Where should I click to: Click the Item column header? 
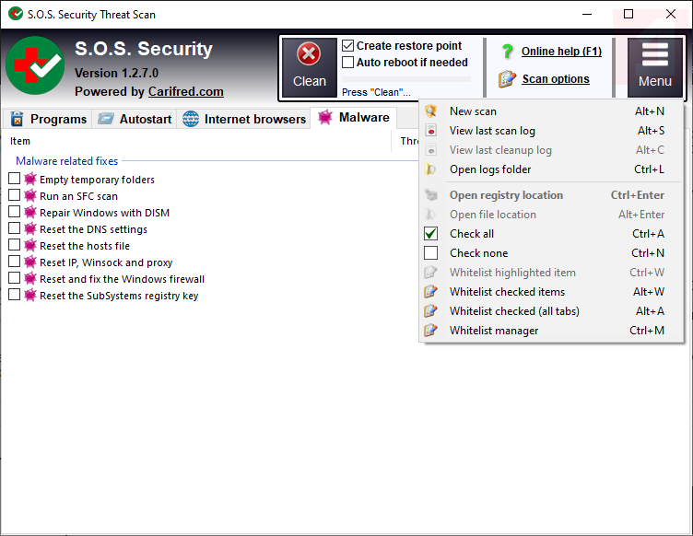click(196, 141)
